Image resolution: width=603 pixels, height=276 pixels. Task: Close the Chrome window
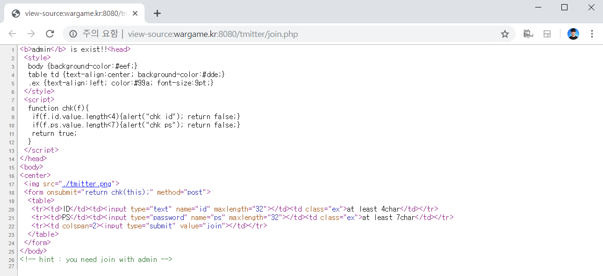[x=591, y=7]
